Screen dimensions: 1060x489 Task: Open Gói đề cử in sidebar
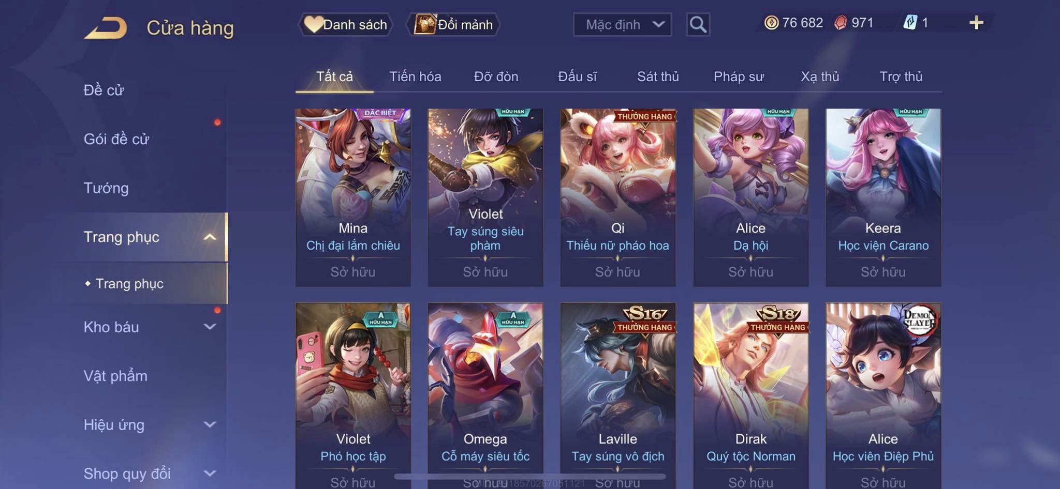[116, 139]
